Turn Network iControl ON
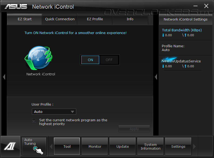Viewport: 214px width, 158px height. pos(90,60)
